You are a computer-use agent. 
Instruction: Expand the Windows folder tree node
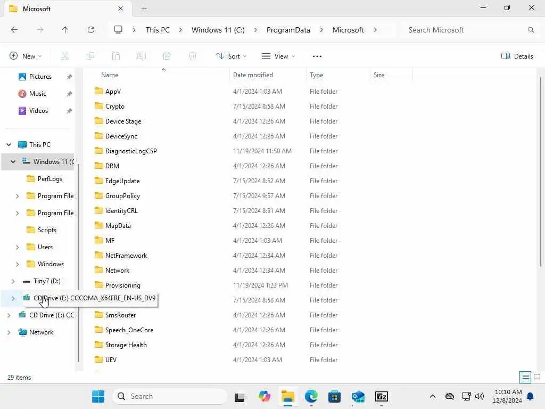coord(17,264)
